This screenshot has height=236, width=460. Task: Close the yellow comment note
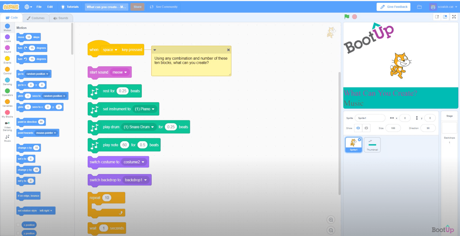point(228,50)
